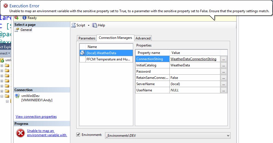Switch to the Advanced tab
Viewport: 273px width, 143px height.
point(143,38)
